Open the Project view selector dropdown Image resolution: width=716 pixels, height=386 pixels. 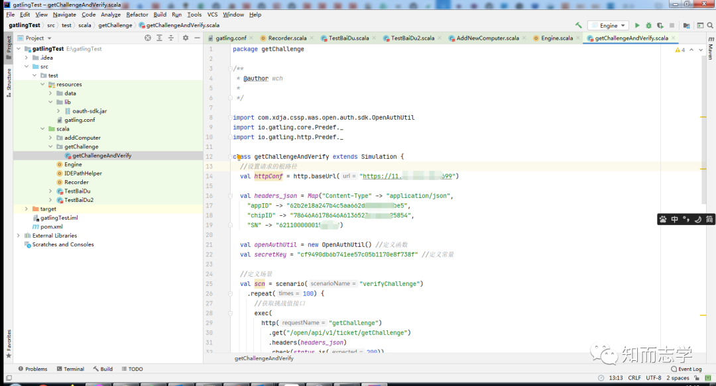(x=34, y=38)
